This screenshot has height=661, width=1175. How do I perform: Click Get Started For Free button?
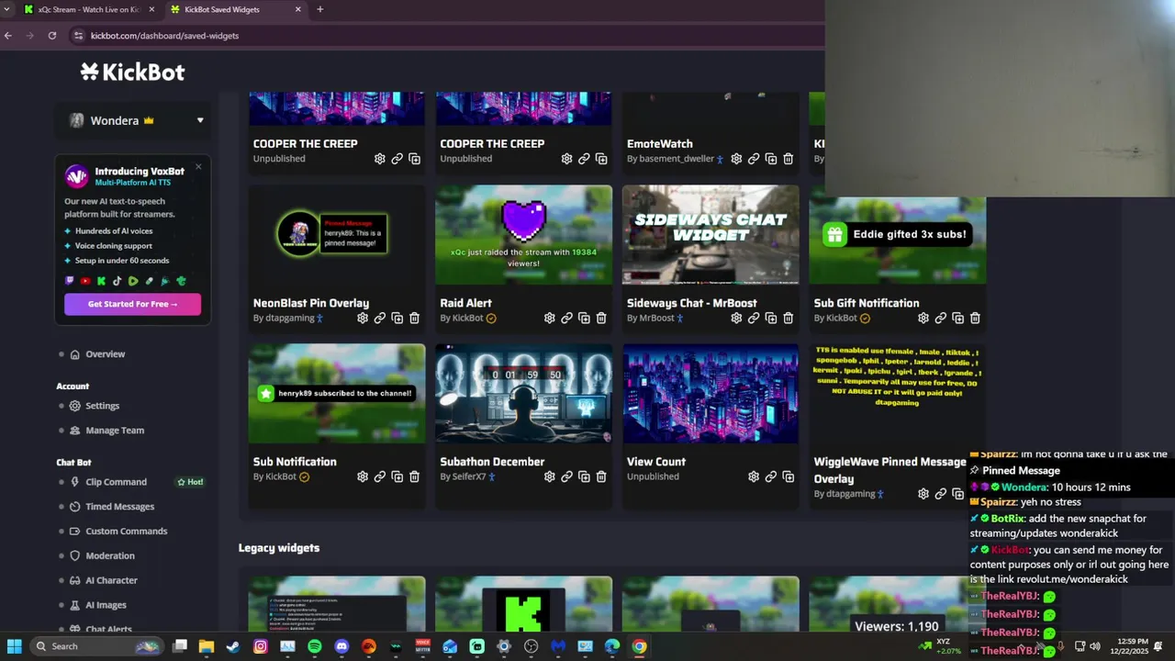[132, 304]
